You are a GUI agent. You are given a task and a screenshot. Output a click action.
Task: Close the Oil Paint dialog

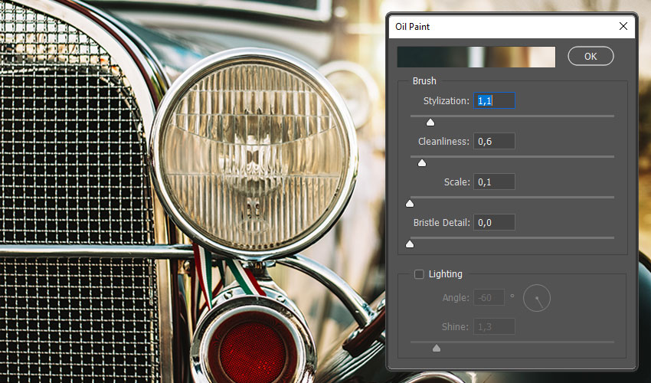(623, 26)
